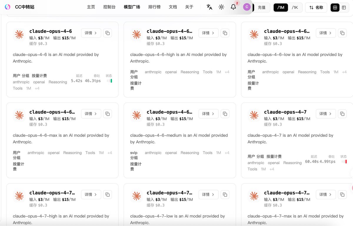Click Anthropic logo on the claude-opus-4-6-max card
Viewport: 353px width, 226px height.
[19, 115]
